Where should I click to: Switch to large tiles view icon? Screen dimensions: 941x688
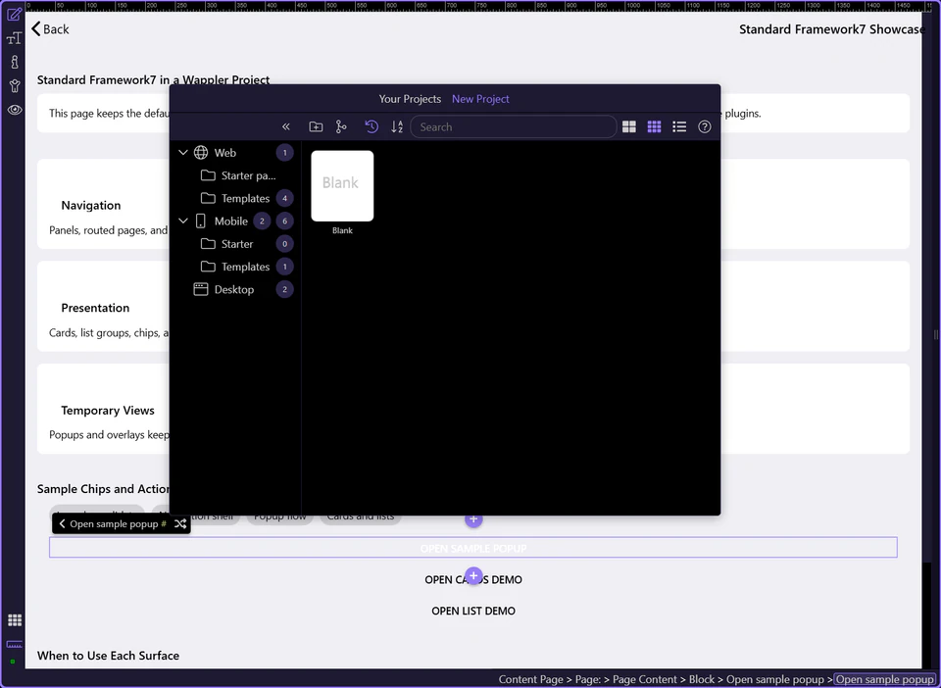click(x=629, y=126)
